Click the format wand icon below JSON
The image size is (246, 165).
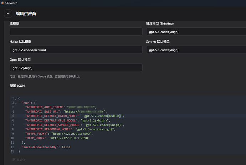pyautogui.click(x=14, y=160)
